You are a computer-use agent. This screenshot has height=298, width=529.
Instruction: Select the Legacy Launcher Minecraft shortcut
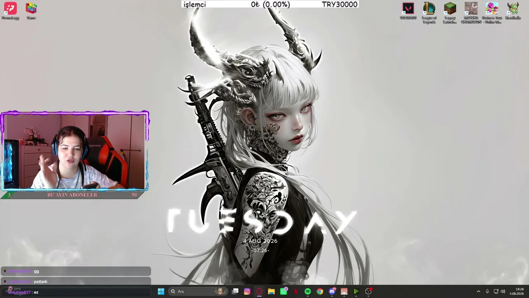(450, 13)
